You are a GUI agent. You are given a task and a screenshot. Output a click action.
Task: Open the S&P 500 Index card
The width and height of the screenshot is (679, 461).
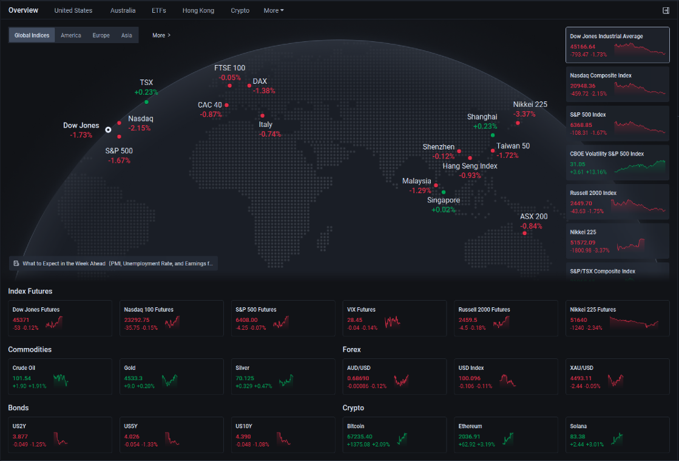pyautogui.click(x=618, y=123)
